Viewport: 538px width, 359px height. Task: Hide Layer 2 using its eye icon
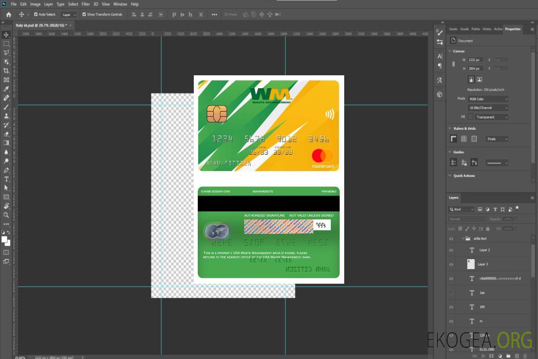coord(451,250)
